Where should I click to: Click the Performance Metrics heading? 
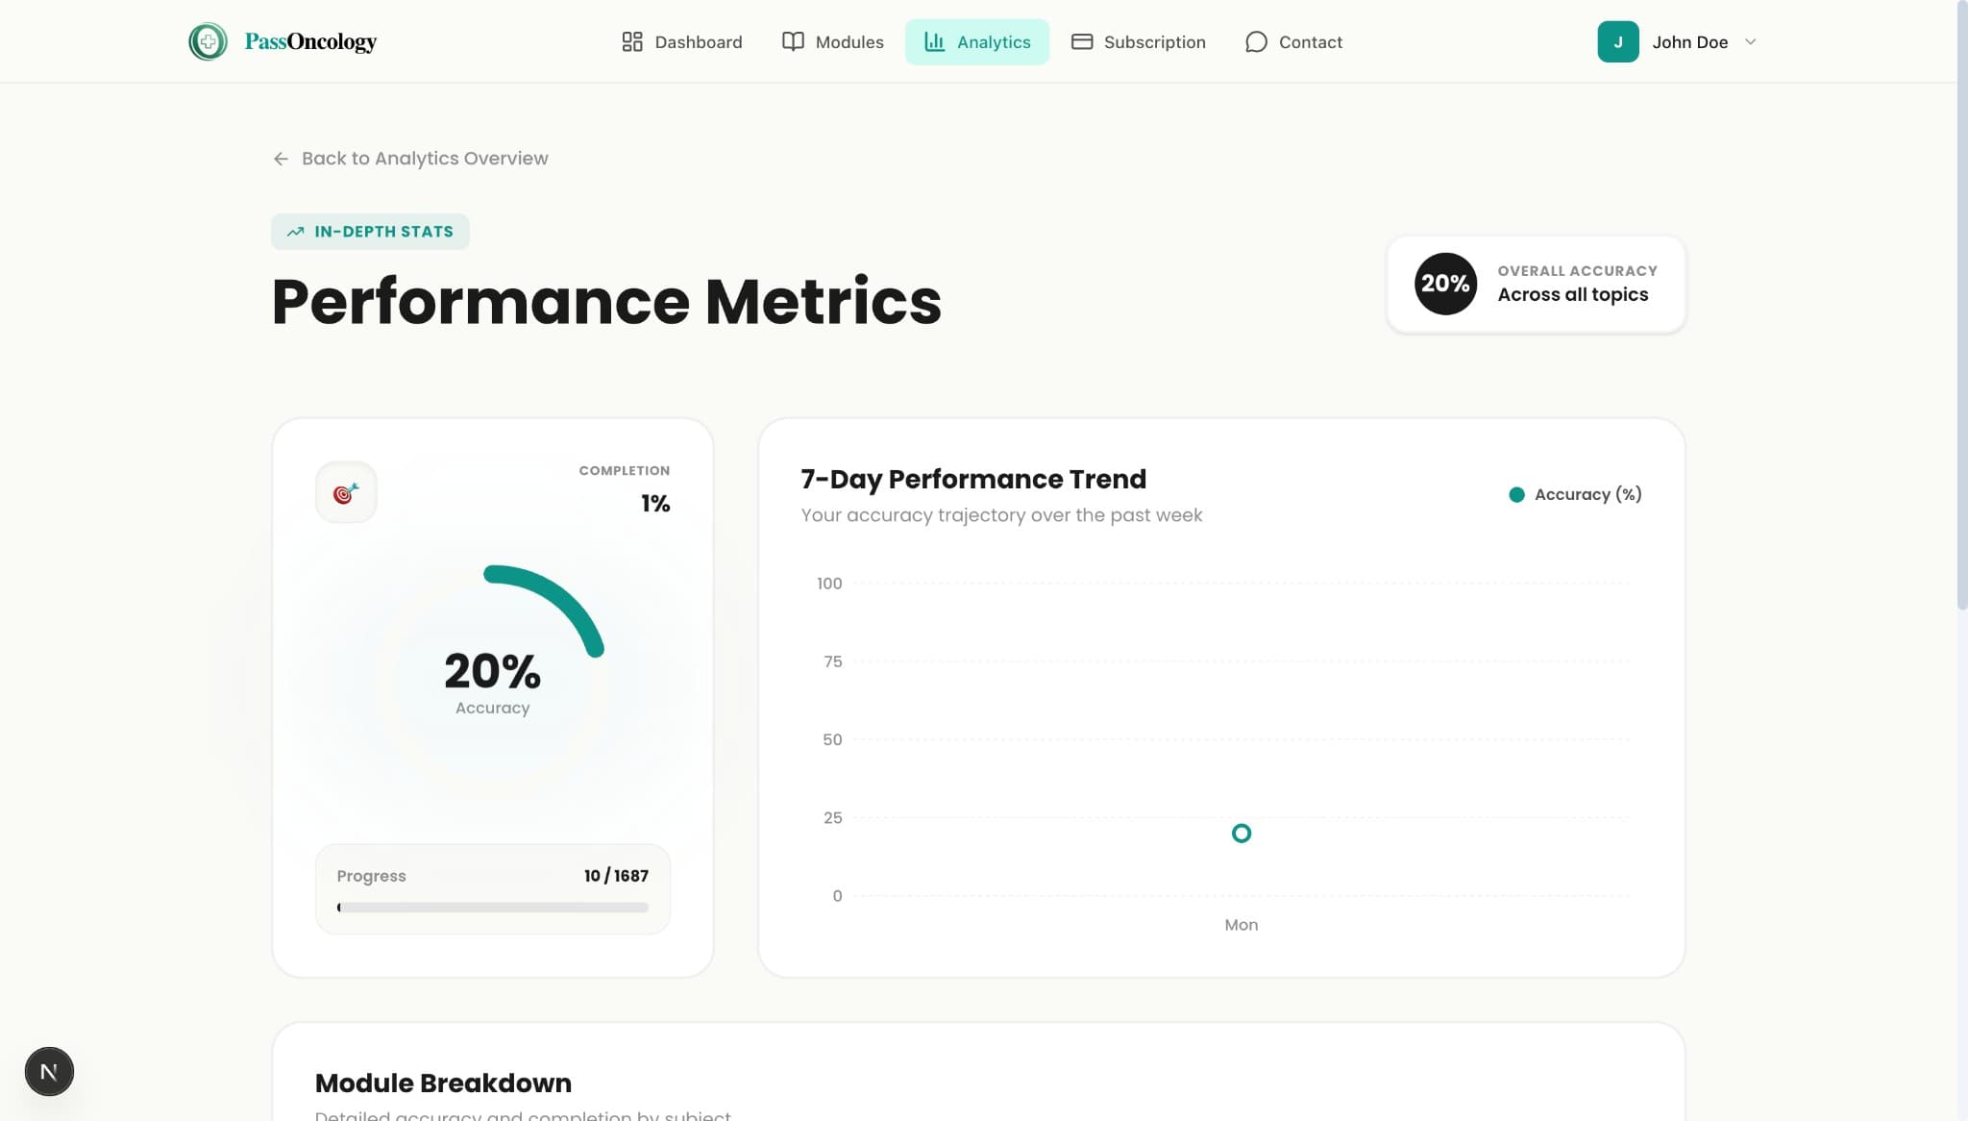pyautogui.click(x=606, y=301)
